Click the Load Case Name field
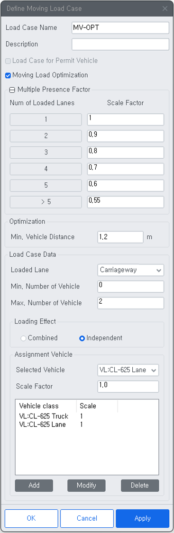The image size is (174, 533). 120,28
